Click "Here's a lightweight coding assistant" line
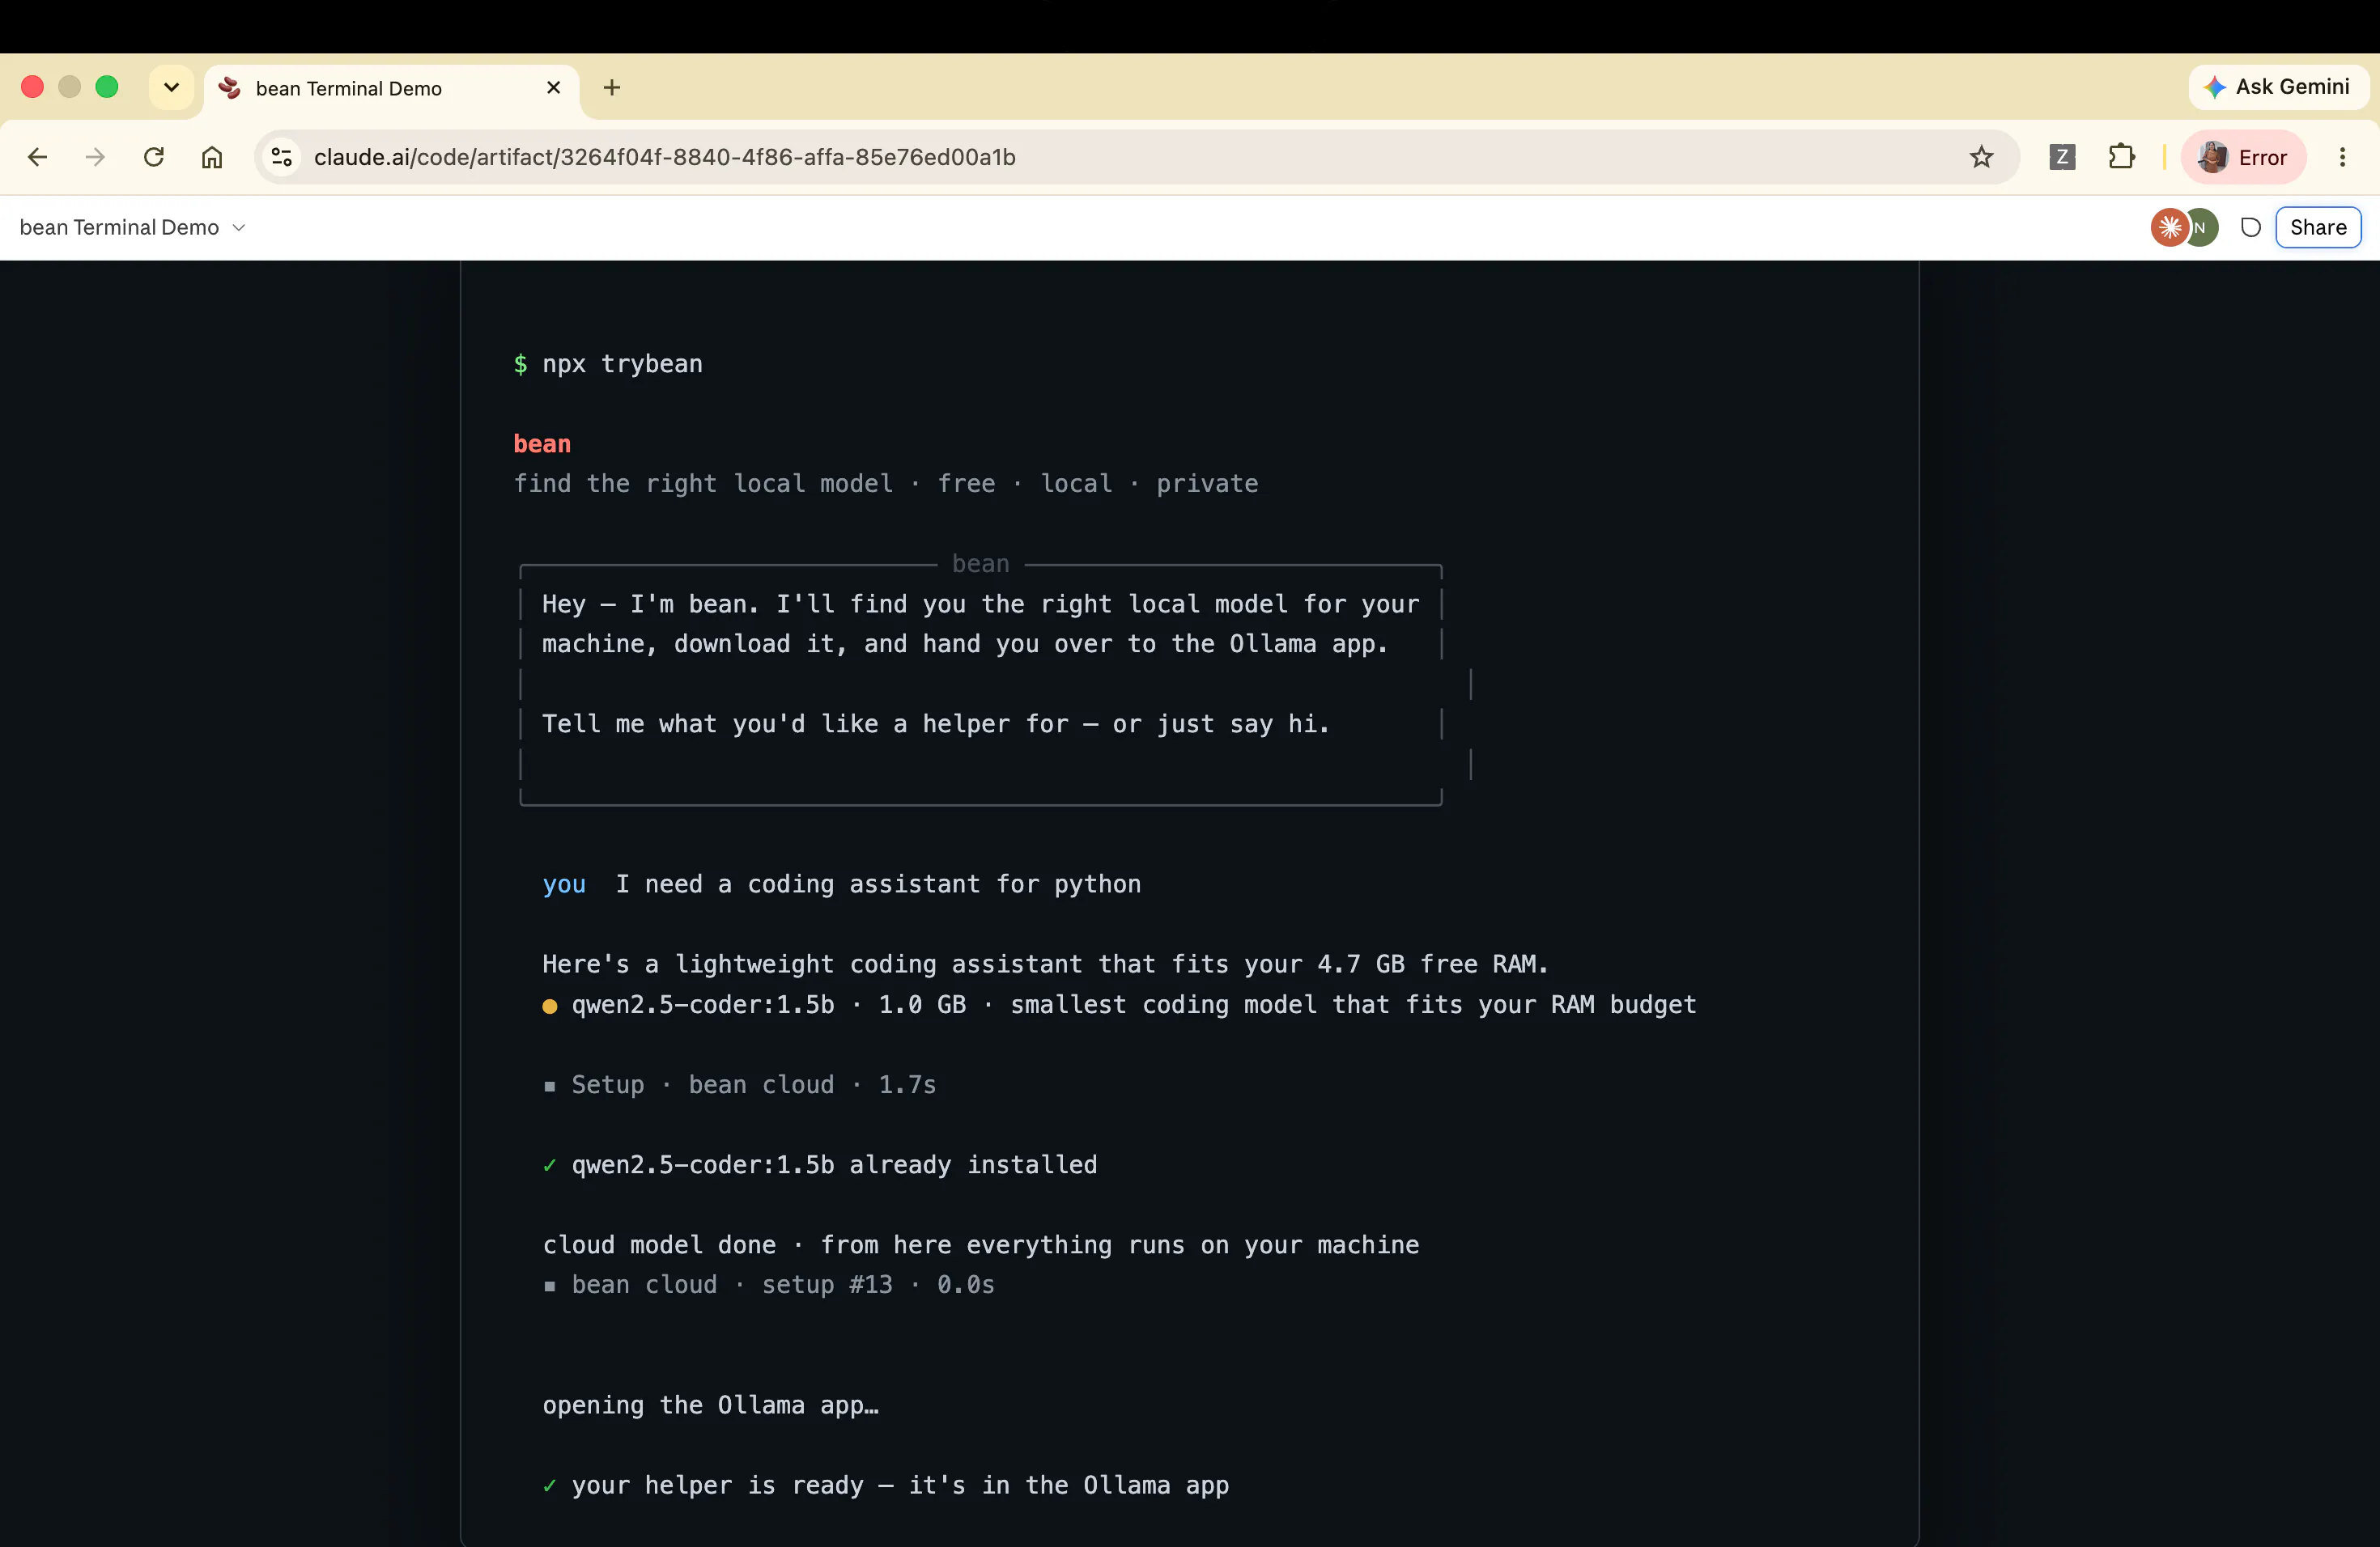Image resolution: width=2380 pixels, height=1547 pixels. pyautogui.click(x=1045, y=964)
